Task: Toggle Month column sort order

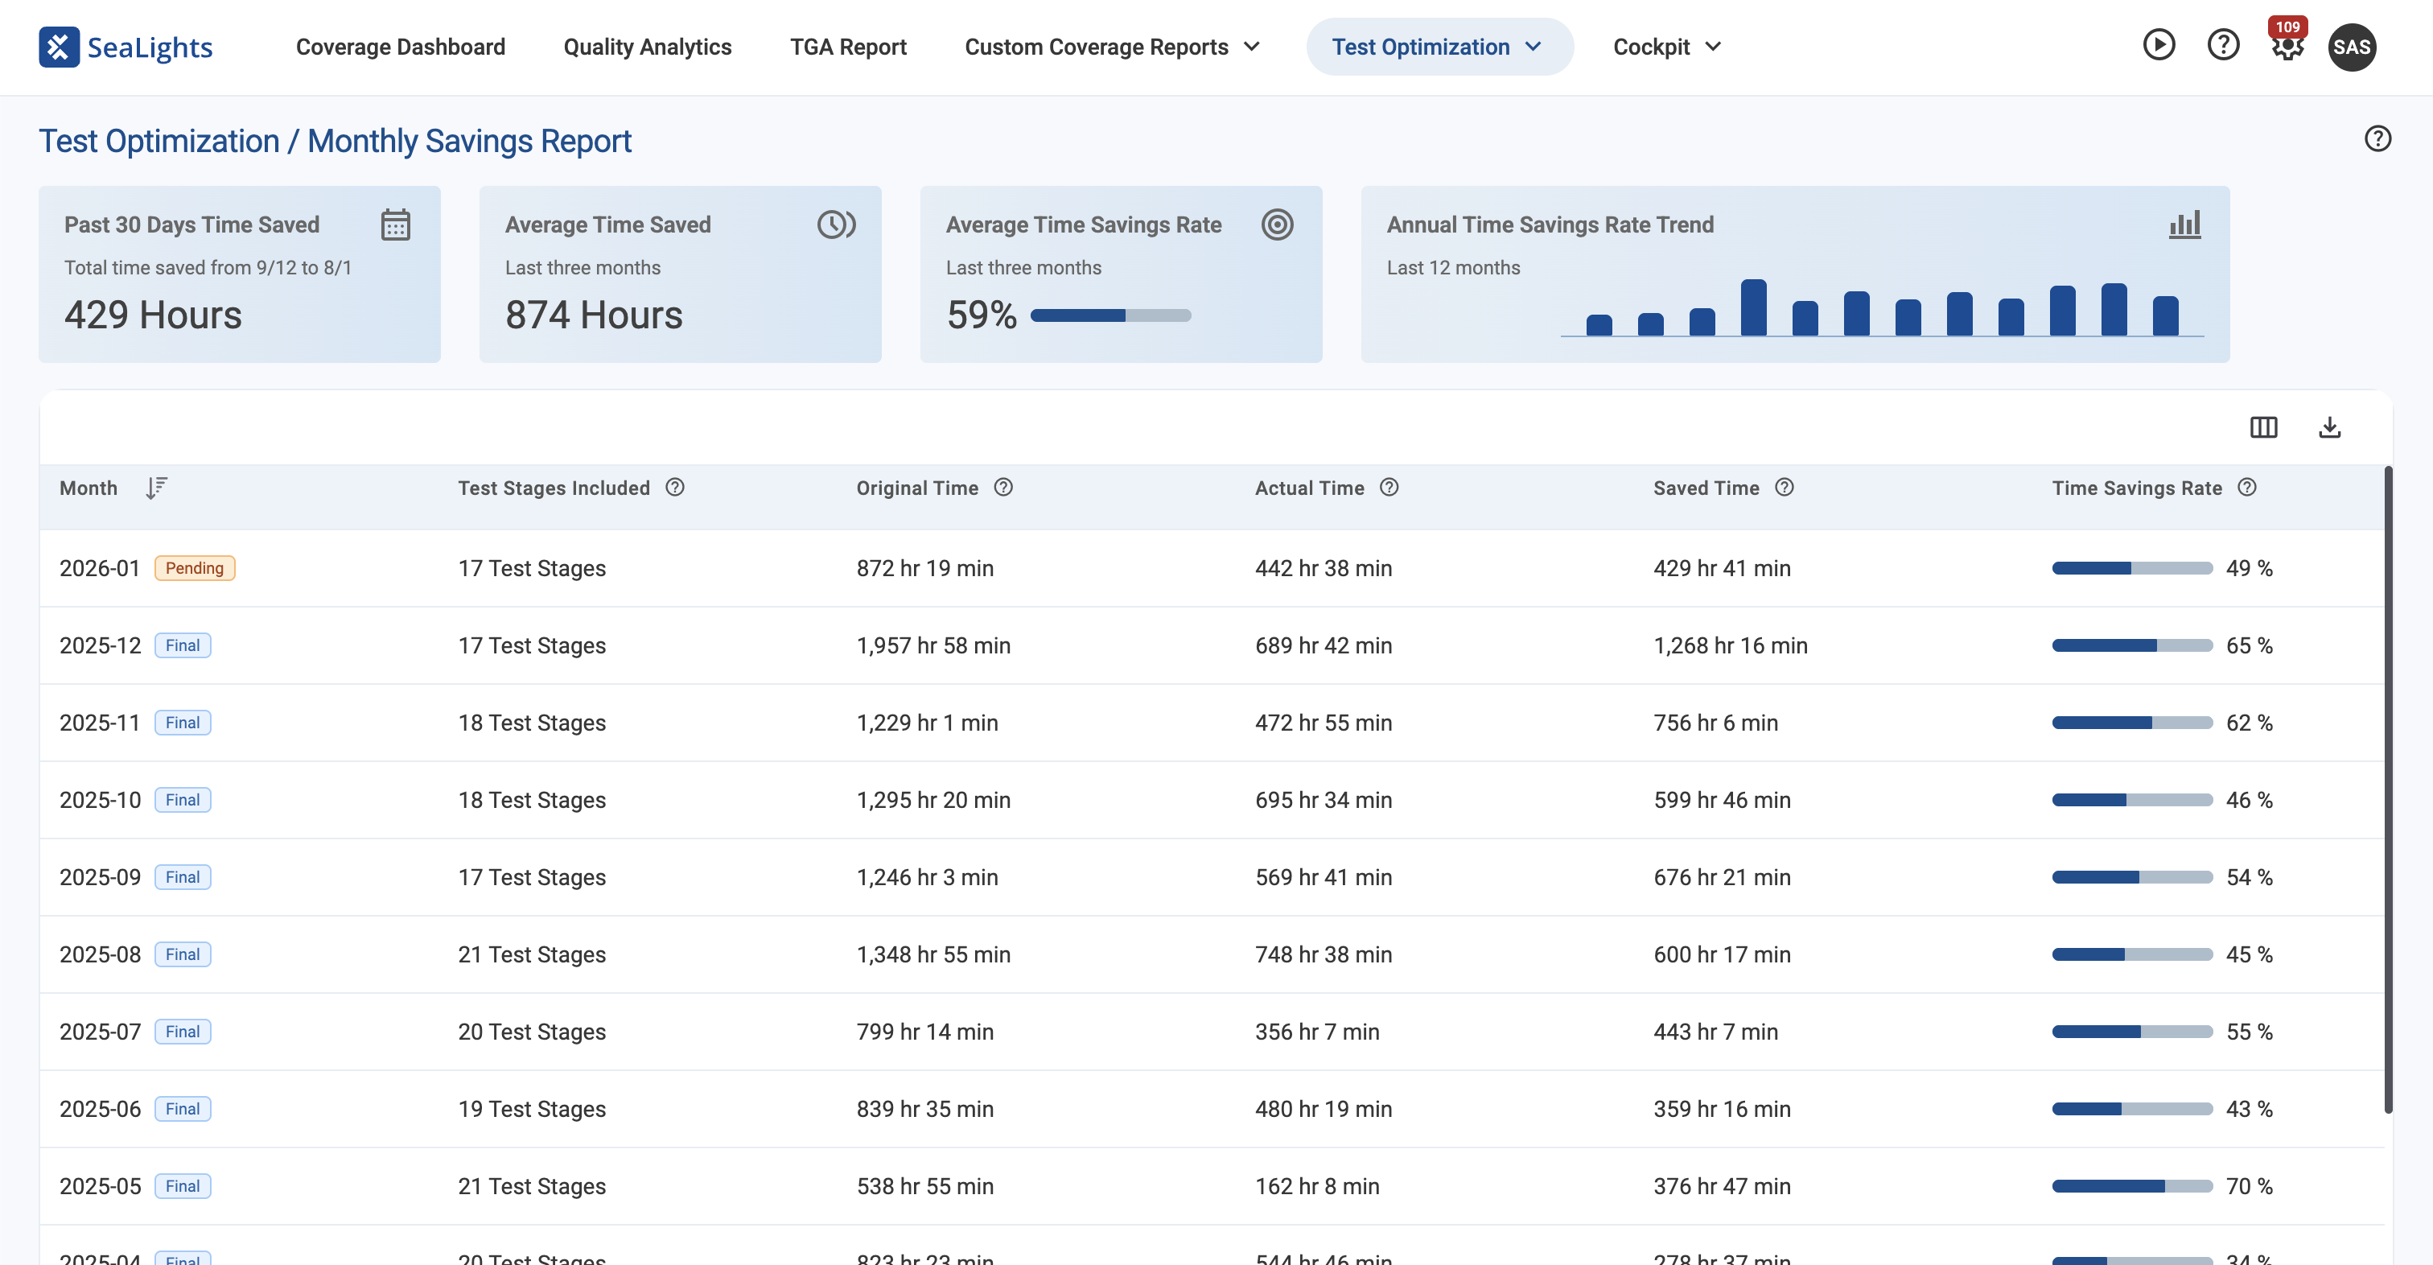Action: click(x=156, y=488)
